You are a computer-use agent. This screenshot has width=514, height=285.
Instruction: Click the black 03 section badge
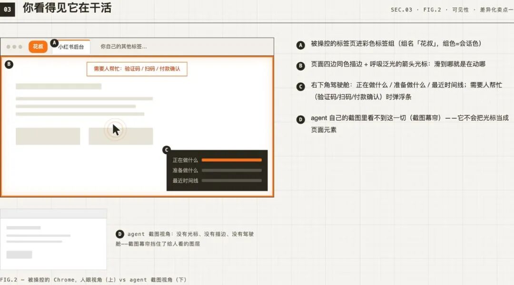coord(7,9)
